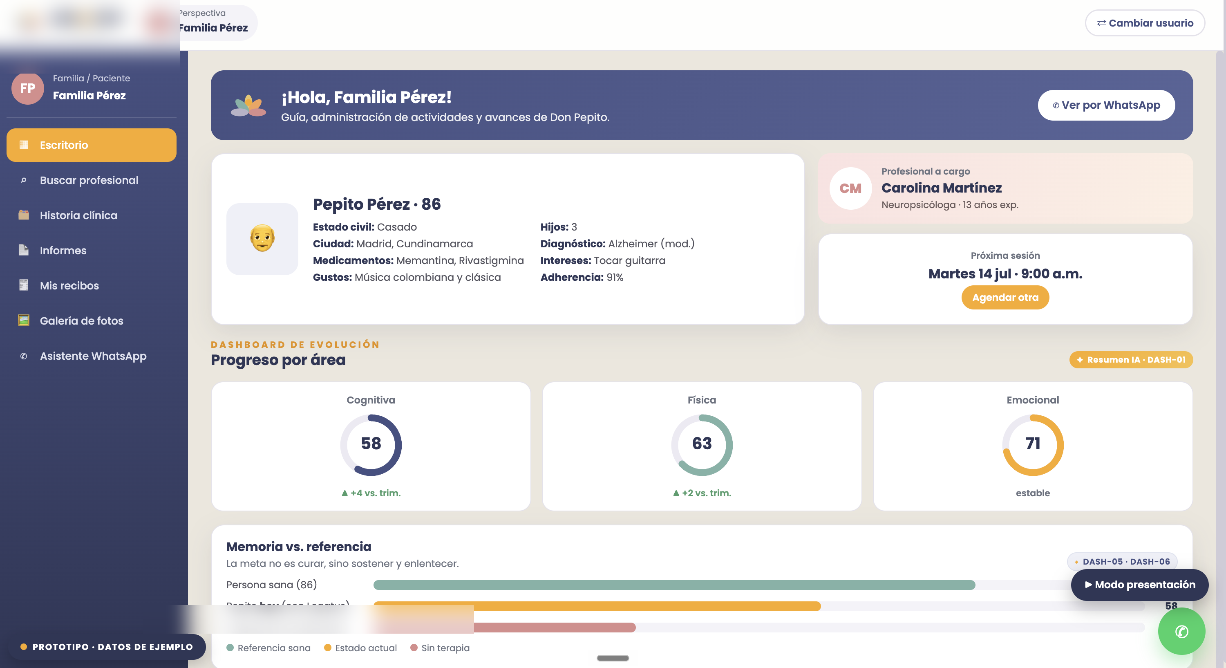Viewport: 1226px width, 668px height.
Task: Click the Progreso por área heading
Action: tap(278, 360)
